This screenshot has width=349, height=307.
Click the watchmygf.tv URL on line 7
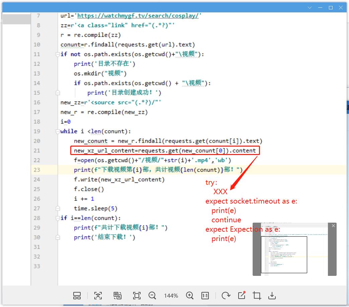(138, 16)
